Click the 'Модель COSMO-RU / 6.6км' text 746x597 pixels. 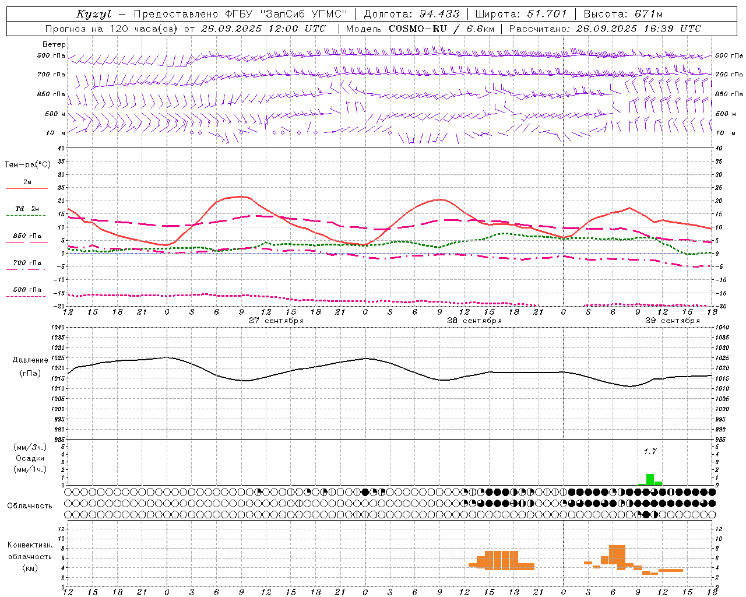pyautogui.click(x=420, y=29)
